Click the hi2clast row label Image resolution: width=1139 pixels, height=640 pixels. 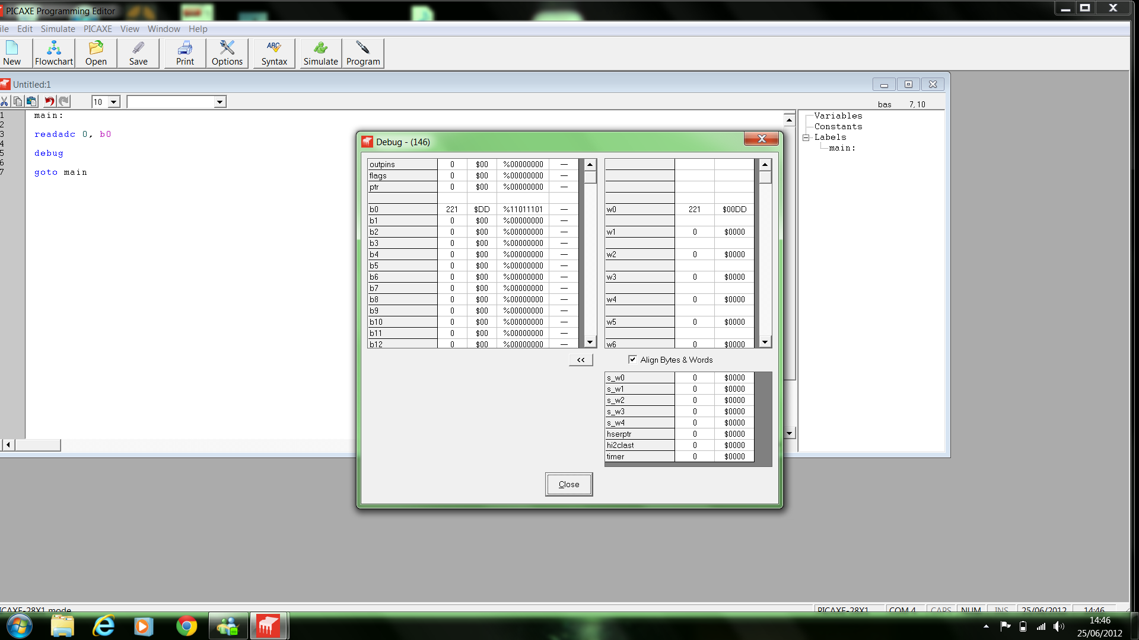[640, 445]
